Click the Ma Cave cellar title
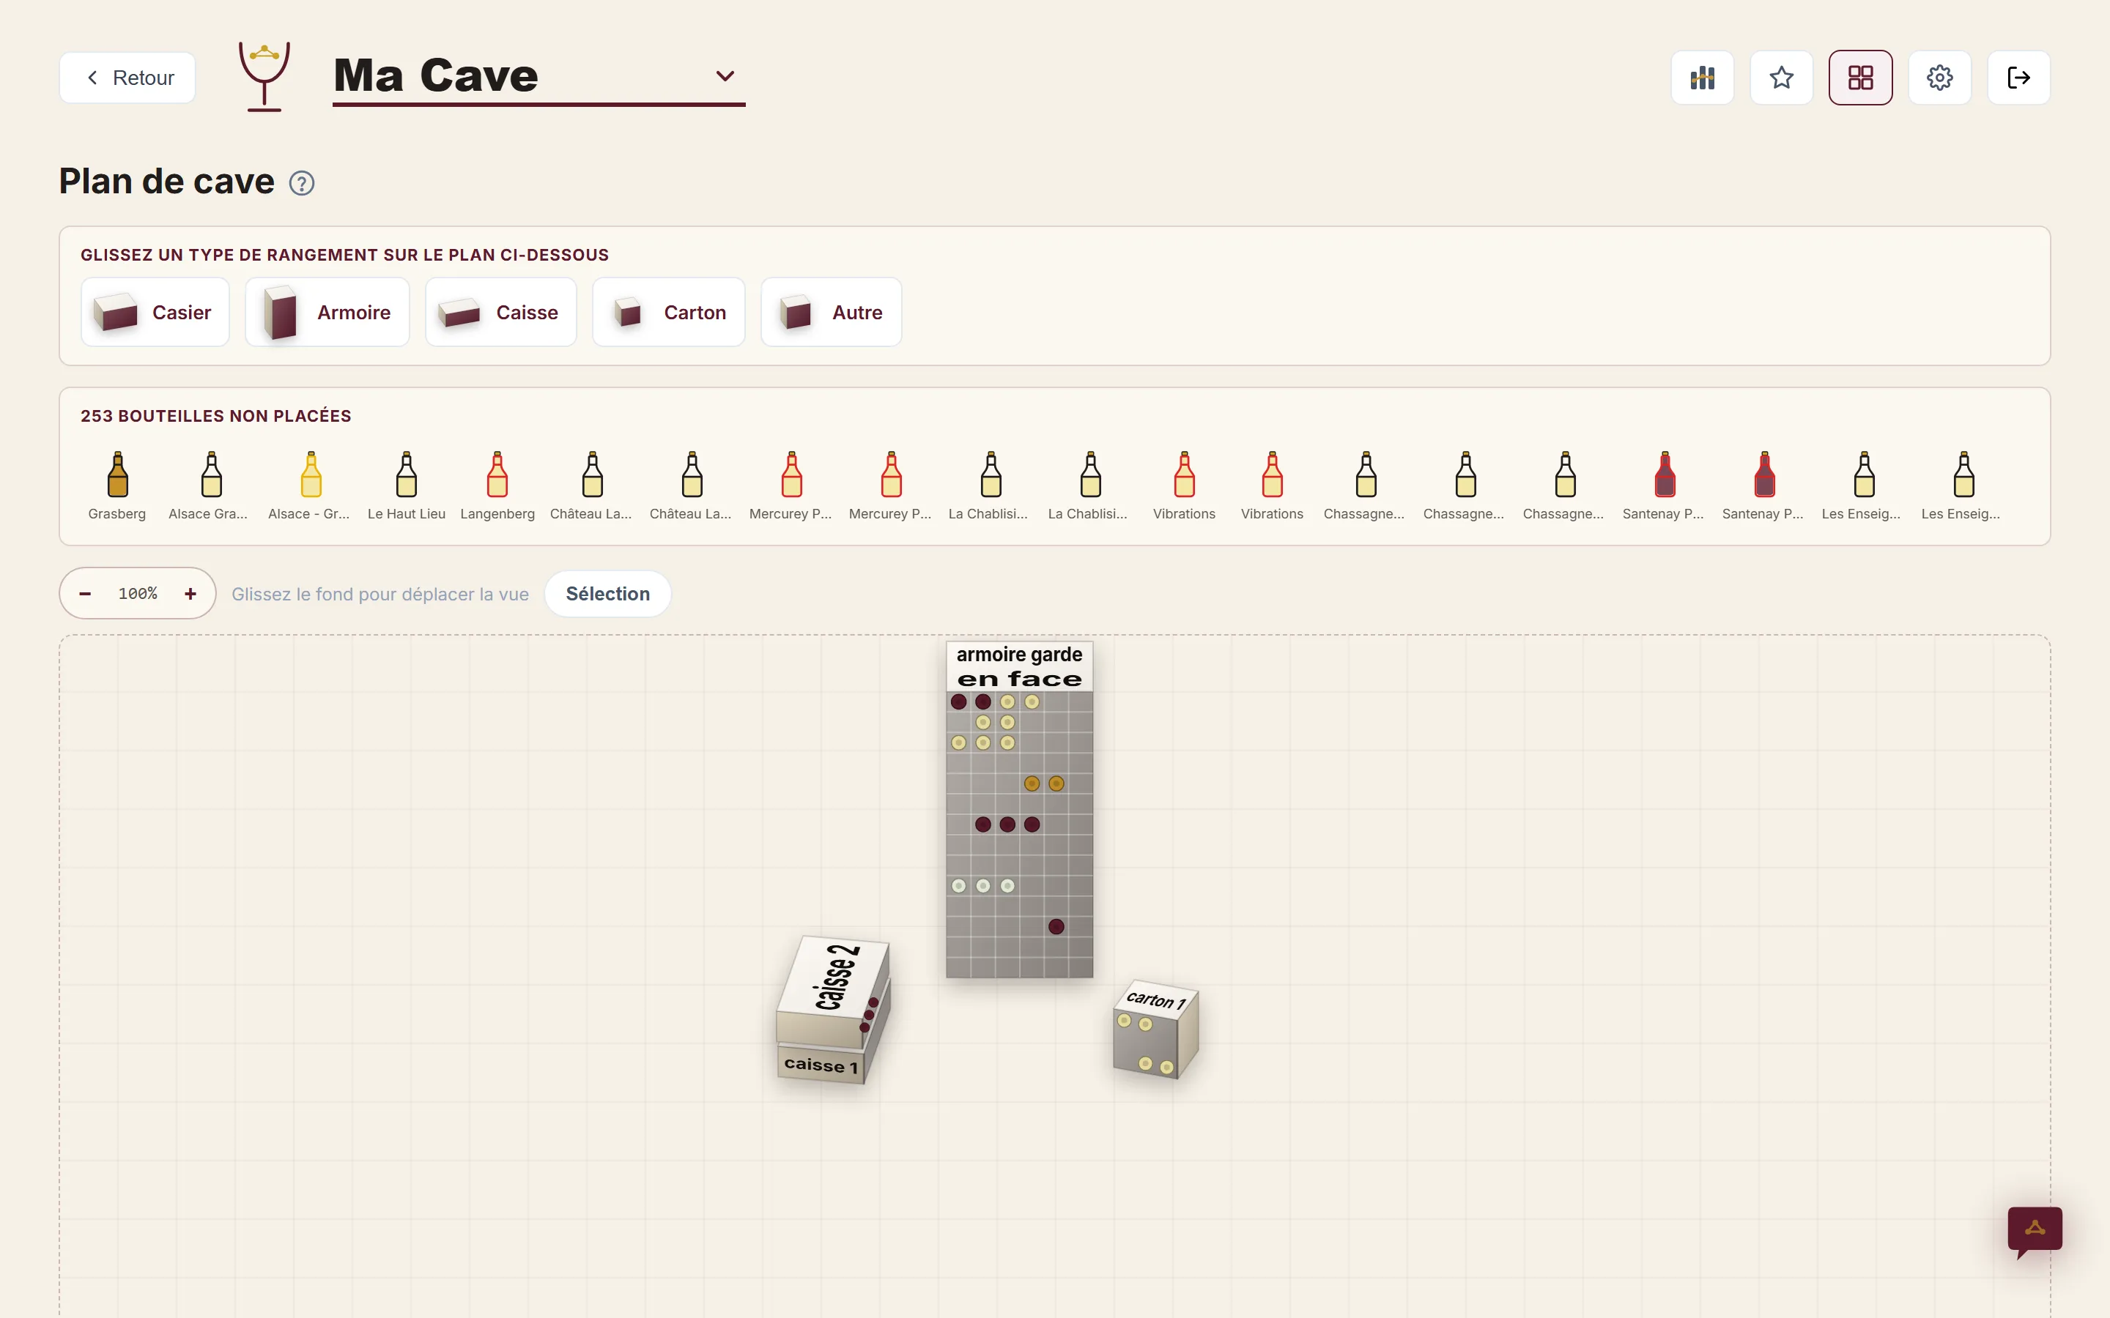 coord(436,76)
